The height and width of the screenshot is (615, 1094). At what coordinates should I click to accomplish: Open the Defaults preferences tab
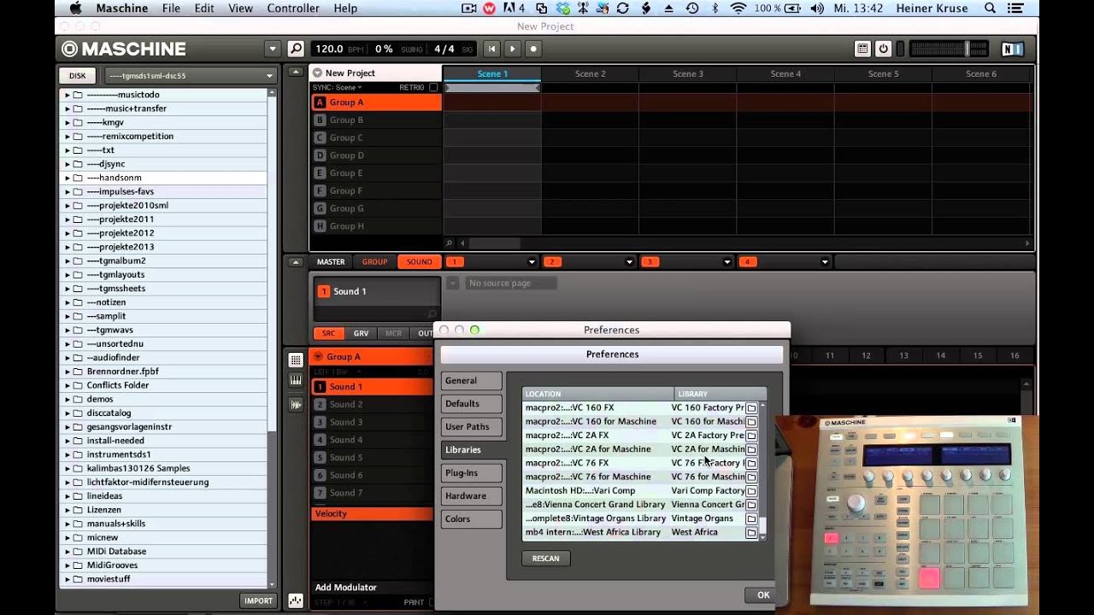[471, 404]
